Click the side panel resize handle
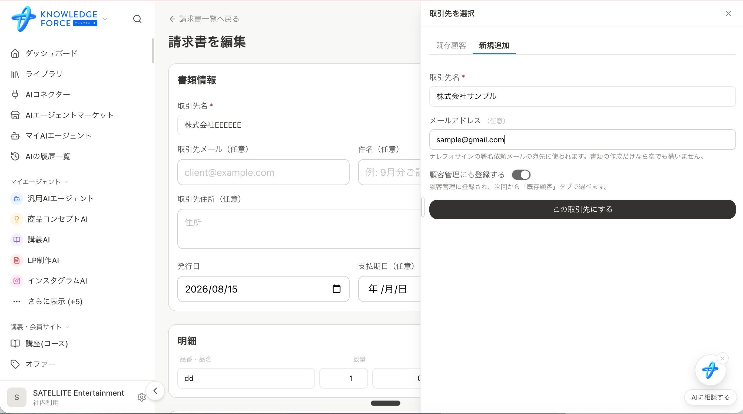The height and width of the screenshot is (414, 743). click(x=423, y=207)
